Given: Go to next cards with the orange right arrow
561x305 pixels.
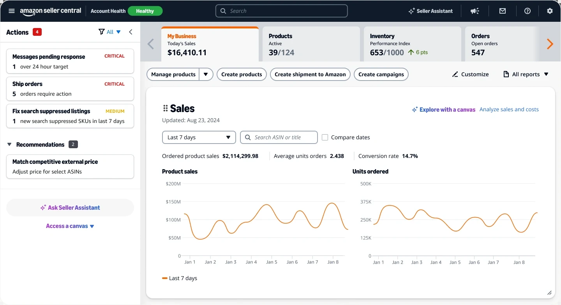Looking at the screenshot, I should point(550,44).
